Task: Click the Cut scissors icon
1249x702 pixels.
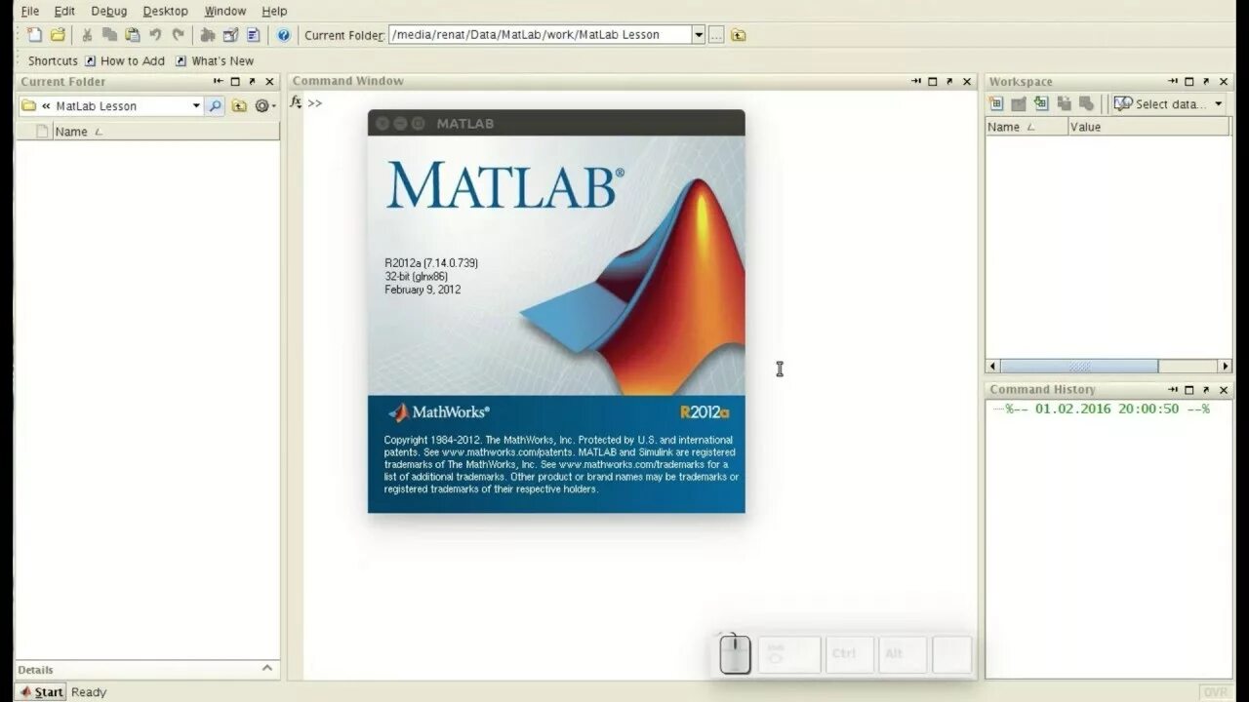Action: coord(87,35)
